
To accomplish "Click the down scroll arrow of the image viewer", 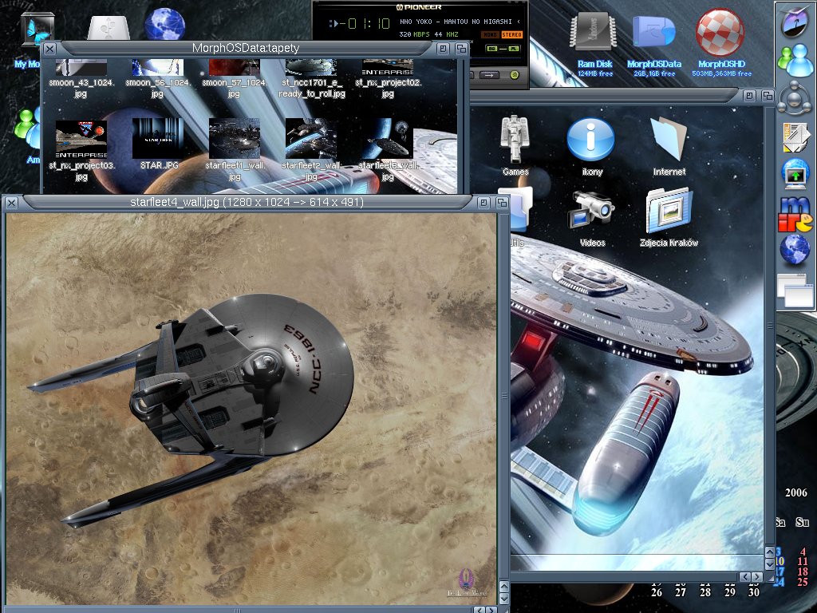I will [x=504, y=599].
